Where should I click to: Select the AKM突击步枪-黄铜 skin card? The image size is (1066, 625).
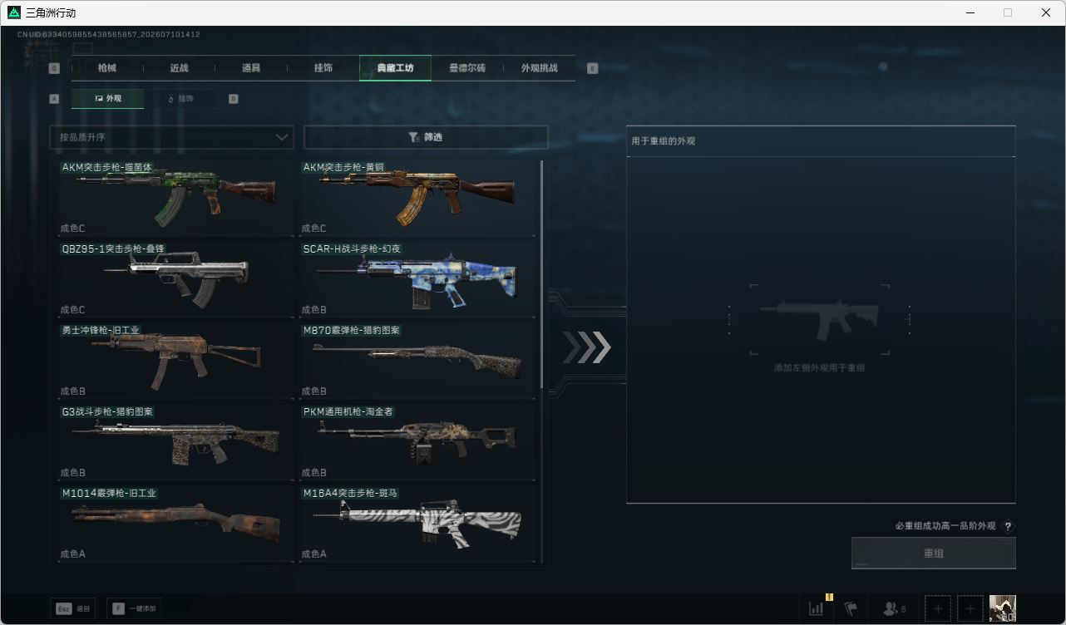[x=417, y=198]
